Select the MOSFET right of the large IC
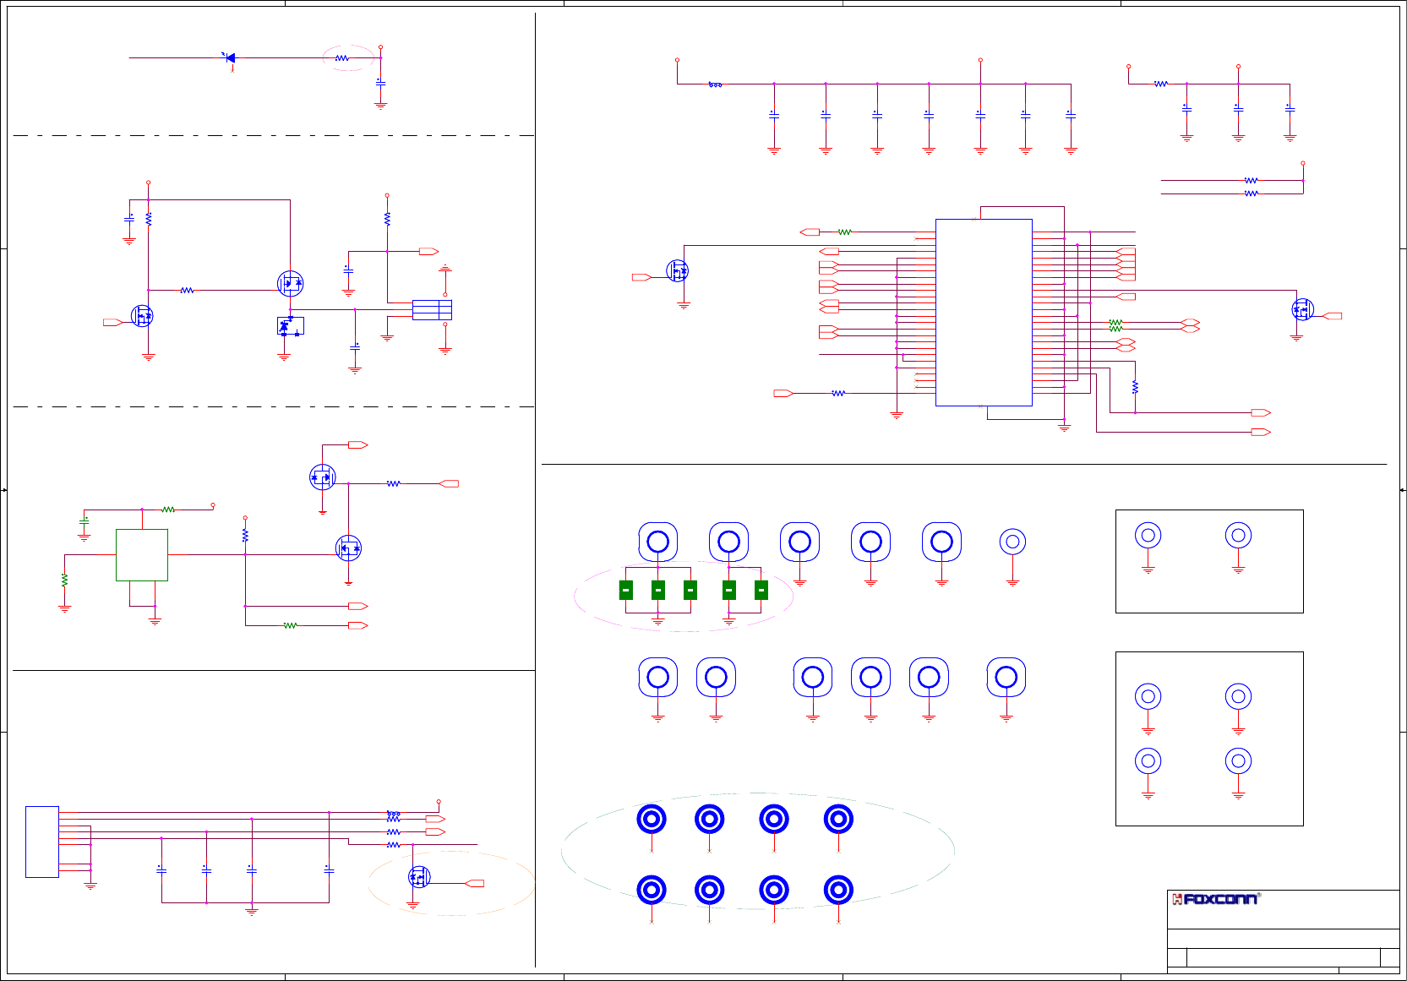This screenshot has height=981, width=1407. (1303, 309)
